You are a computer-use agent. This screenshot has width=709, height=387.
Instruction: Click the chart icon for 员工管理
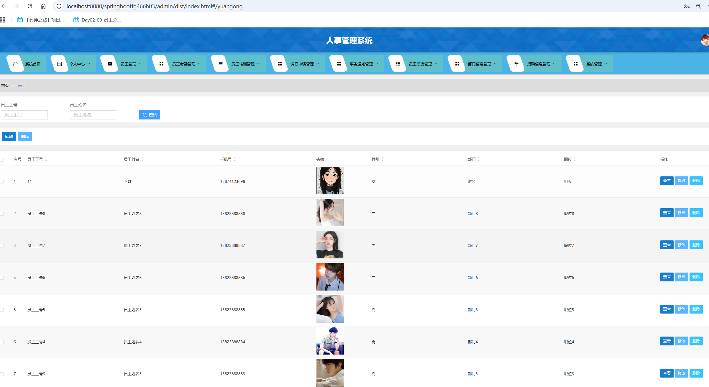[110, 64]
